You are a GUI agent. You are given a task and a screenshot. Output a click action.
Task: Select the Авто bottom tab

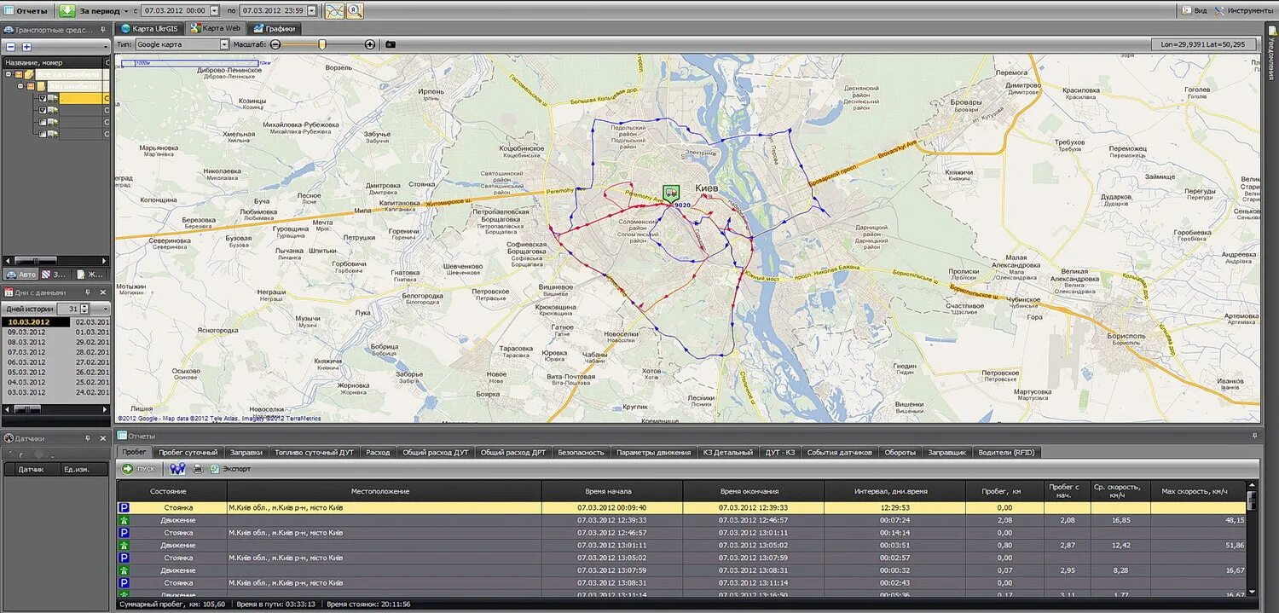click(x=21, y=275)
